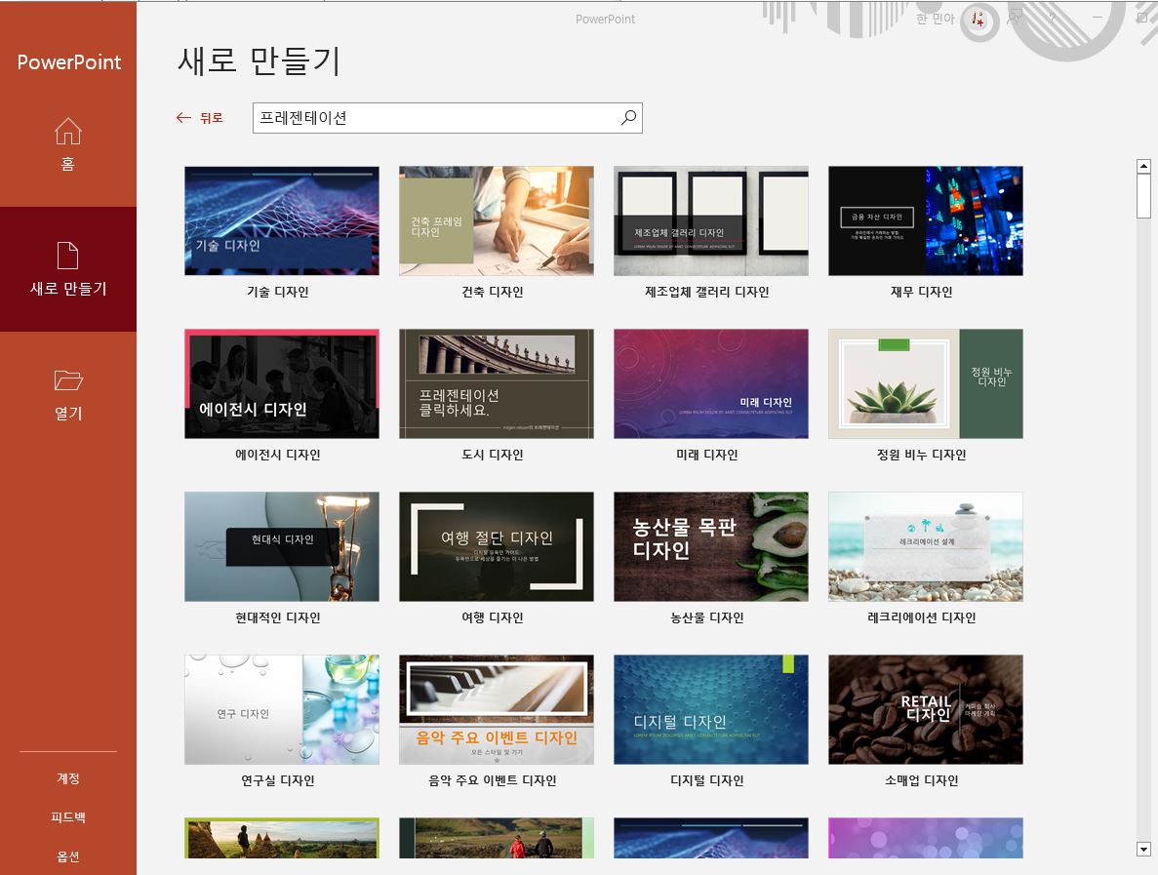Select the 농산물 목판 디자인 template

[710, 546]
